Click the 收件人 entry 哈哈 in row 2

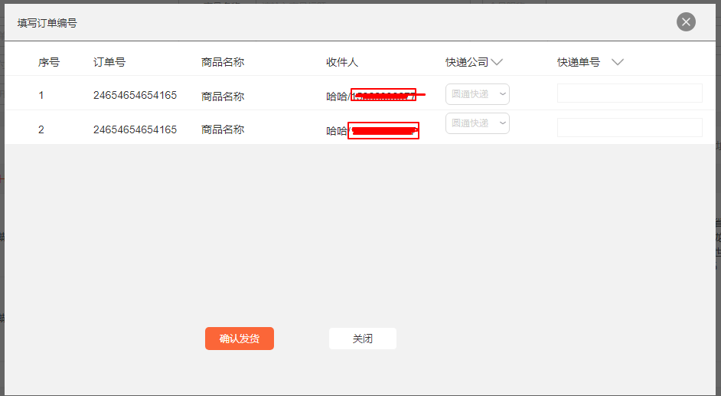pyautogui.click(x=337, y=131)
